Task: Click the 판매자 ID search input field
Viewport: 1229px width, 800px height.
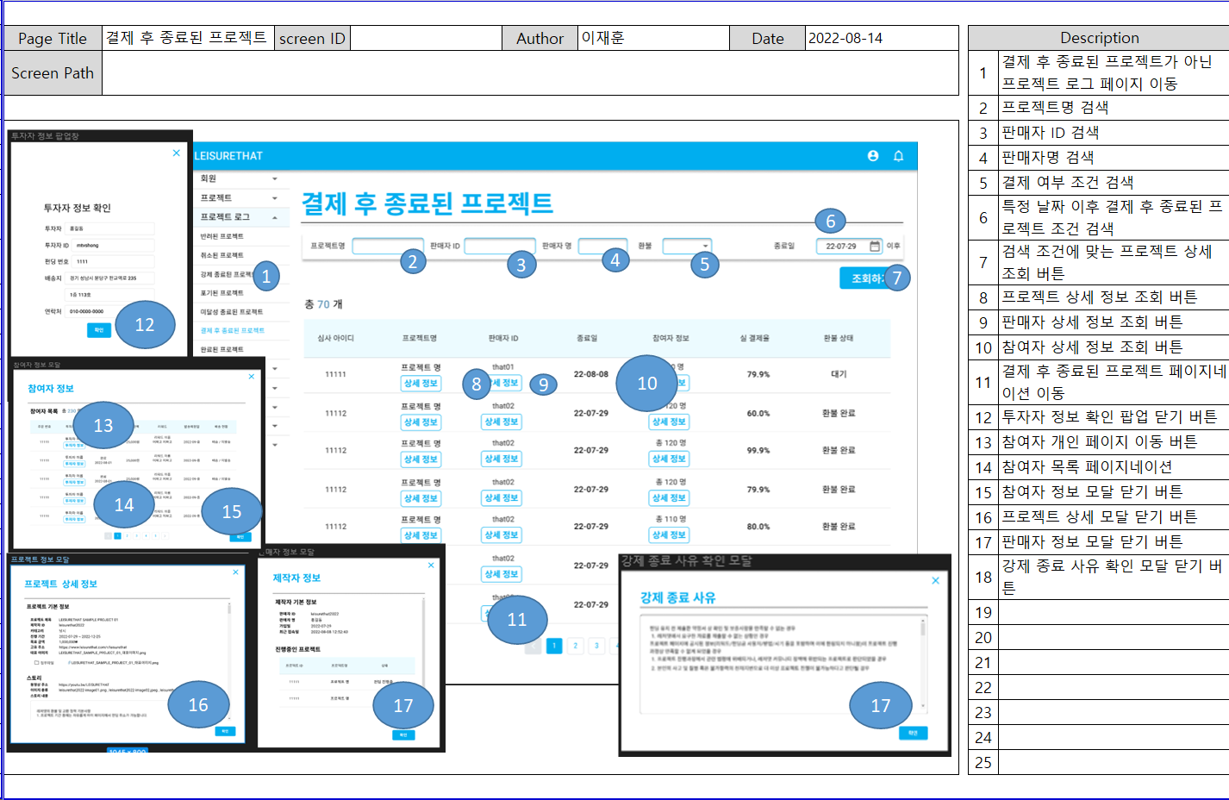Action: [500, 247]
